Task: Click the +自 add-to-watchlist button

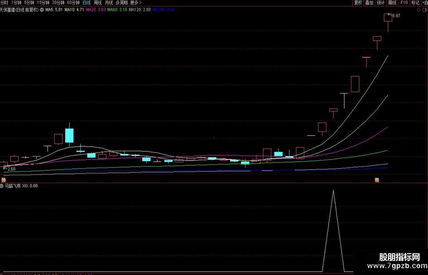Action: coord(425,3)
